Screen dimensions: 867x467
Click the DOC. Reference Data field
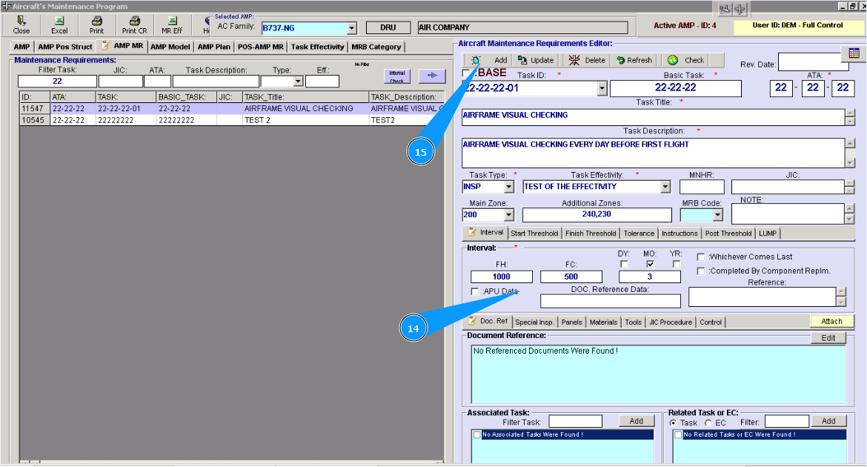[611, 301]
